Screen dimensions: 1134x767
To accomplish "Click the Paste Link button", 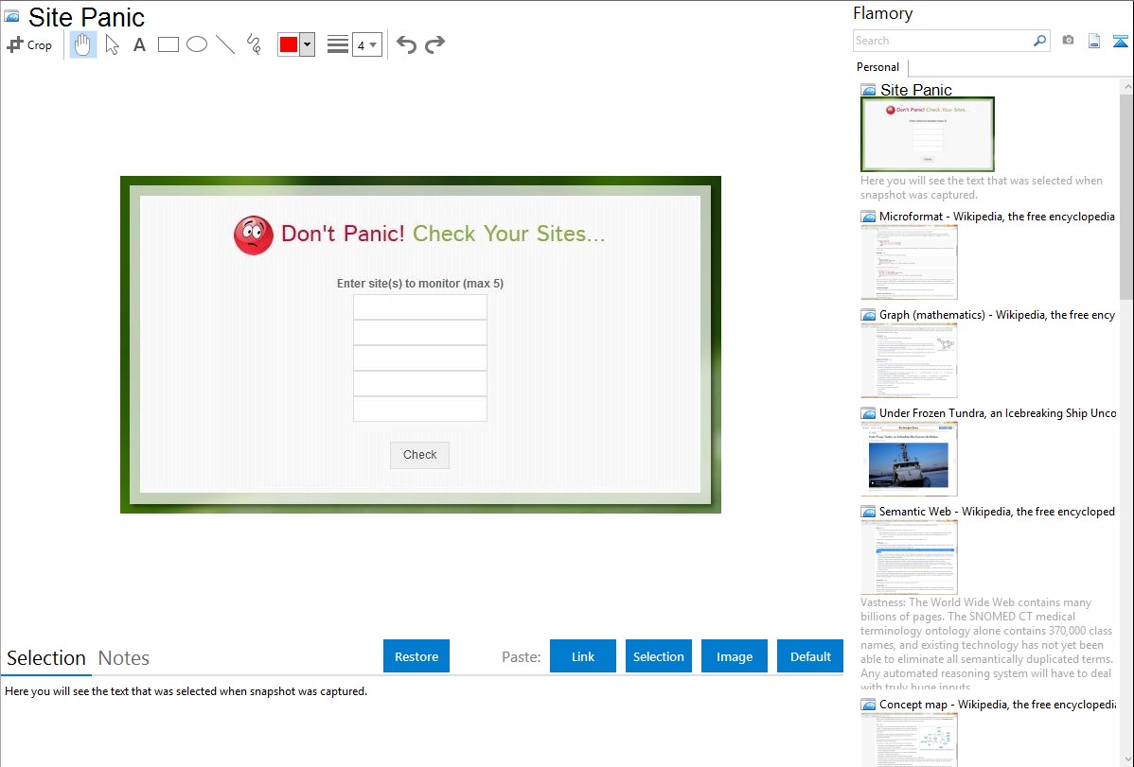I will coord(583,656).
